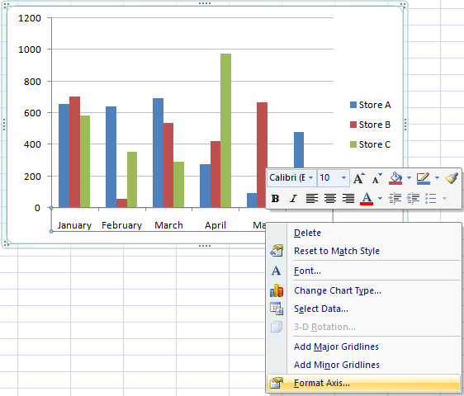
Task: Select the blue March bar
Action: point(158,153)
